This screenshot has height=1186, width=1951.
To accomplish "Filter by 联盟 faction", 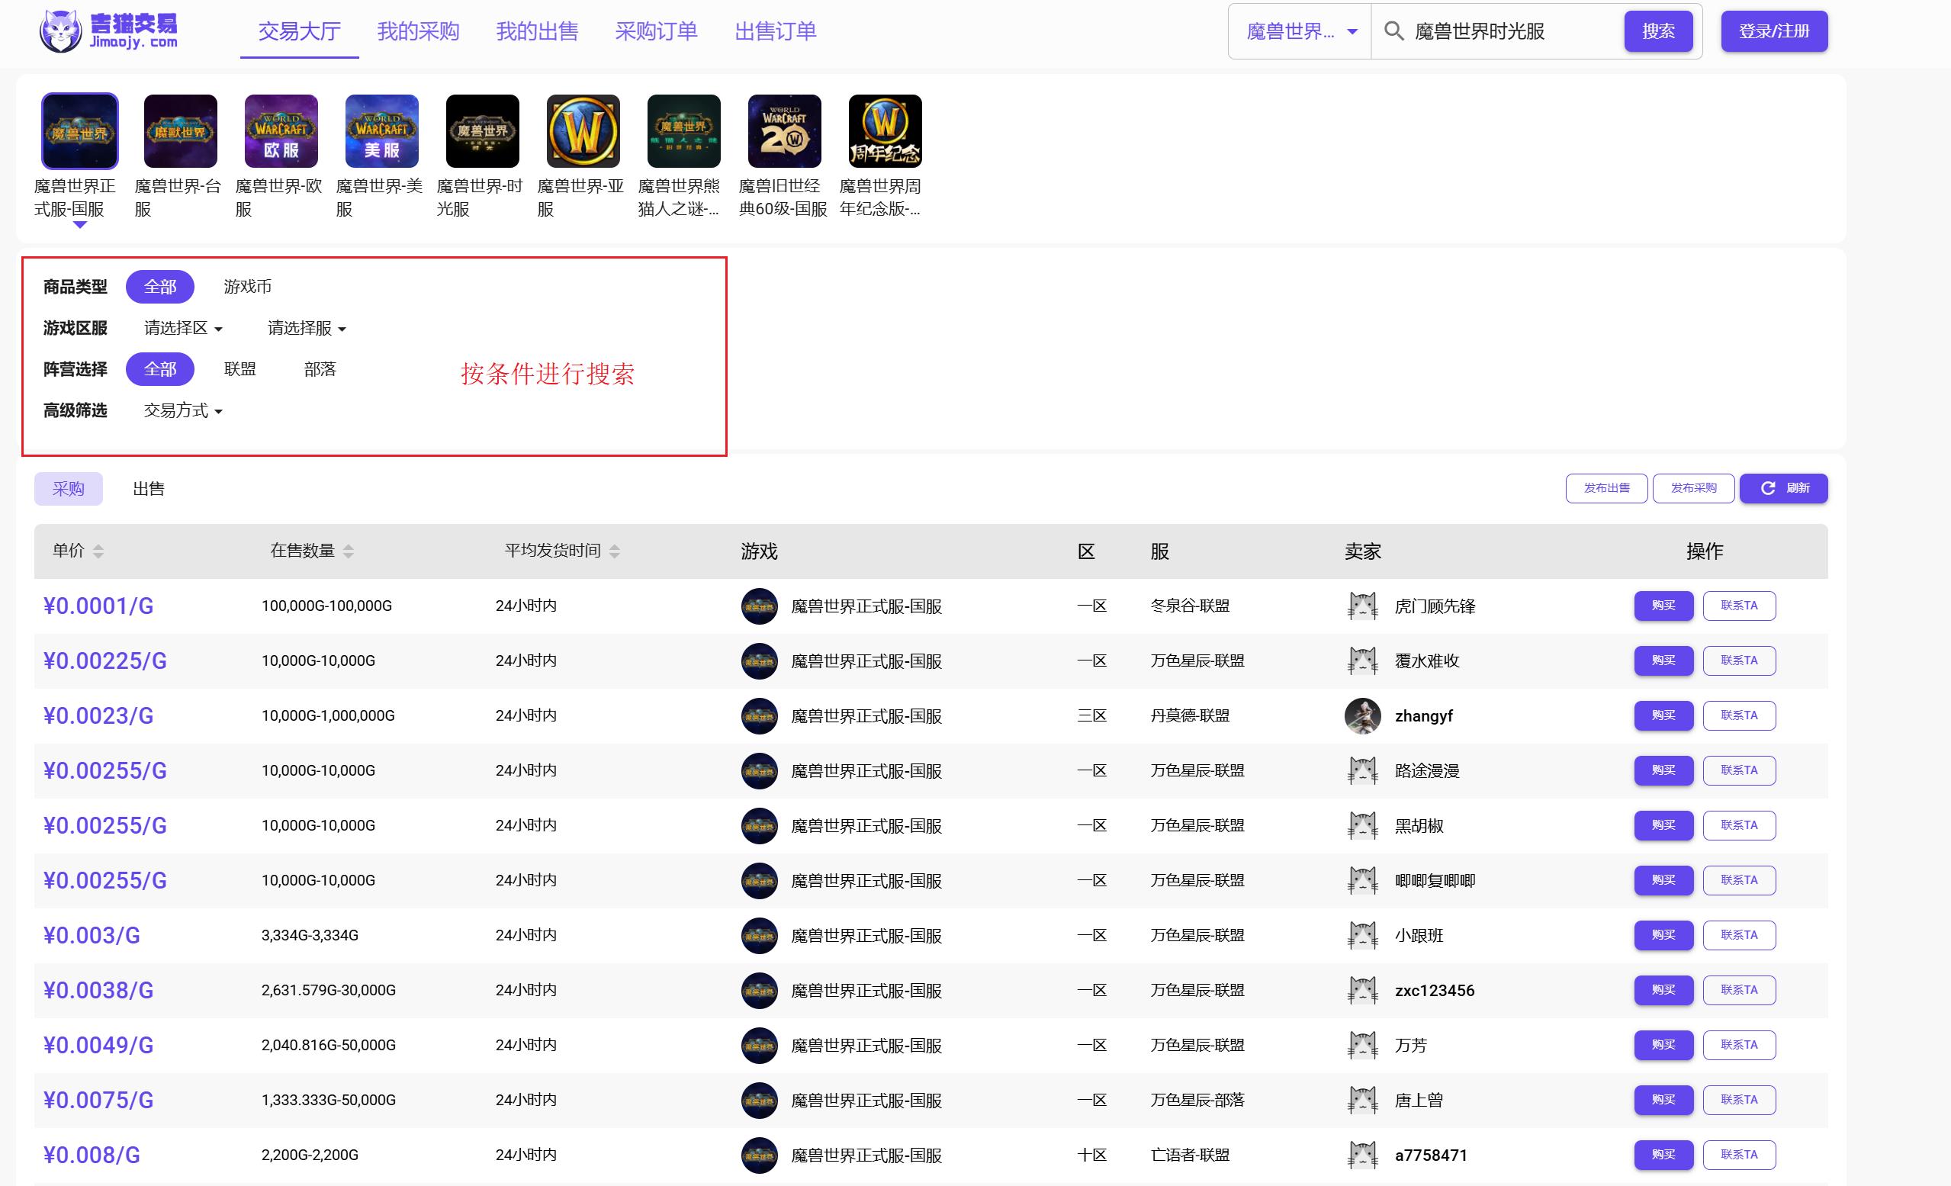I will [240, 369].
